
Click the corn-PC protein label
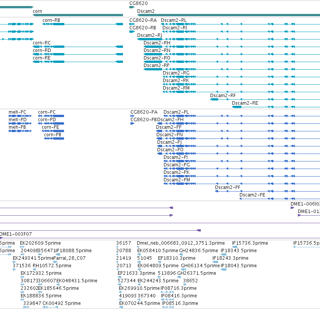pos(47,112)
